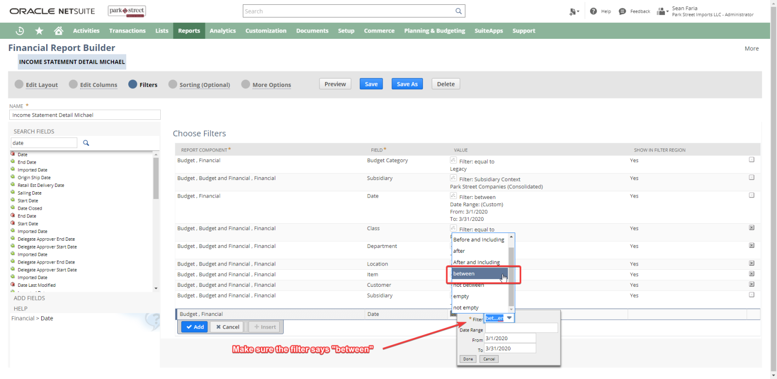The image size is (777, 379).
Task: Click the global search magnifier icon
Action: tap(458, 11)
